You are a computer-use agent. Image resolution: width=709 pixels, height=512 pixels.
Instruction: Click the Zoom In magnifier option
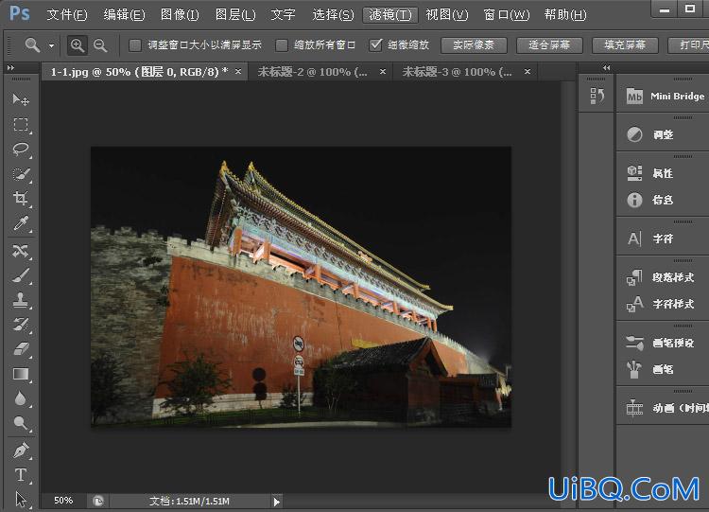(78, 45)
